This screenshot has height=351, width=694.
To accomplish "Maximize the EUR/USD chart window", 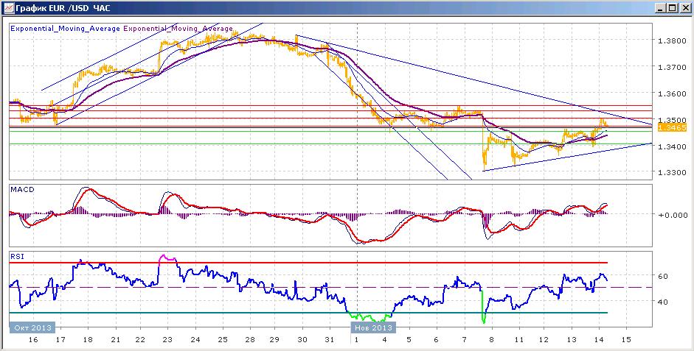I will point(672,8).
